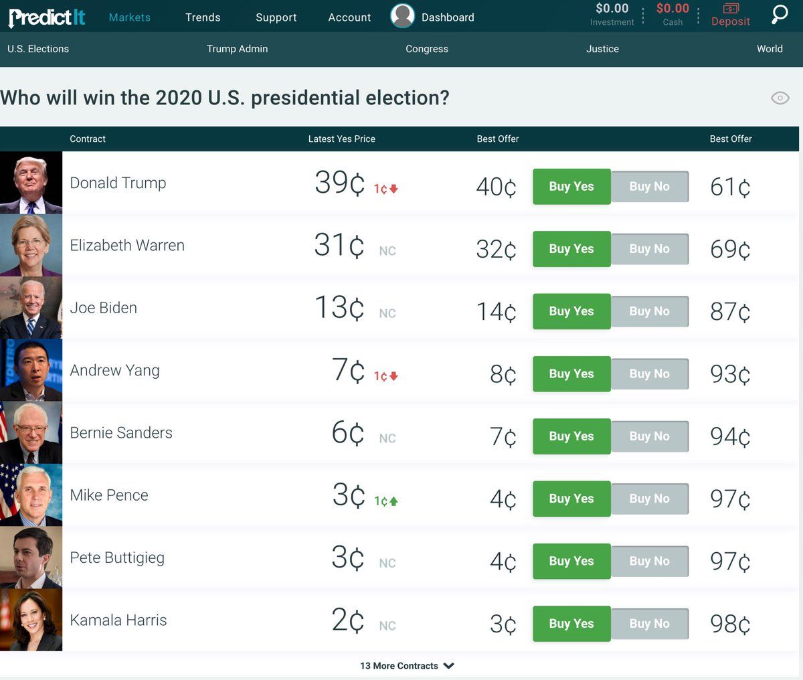This screenshot has height=680, width=803.
Task: Select the Trump Admin category tab
Action: 237,49
